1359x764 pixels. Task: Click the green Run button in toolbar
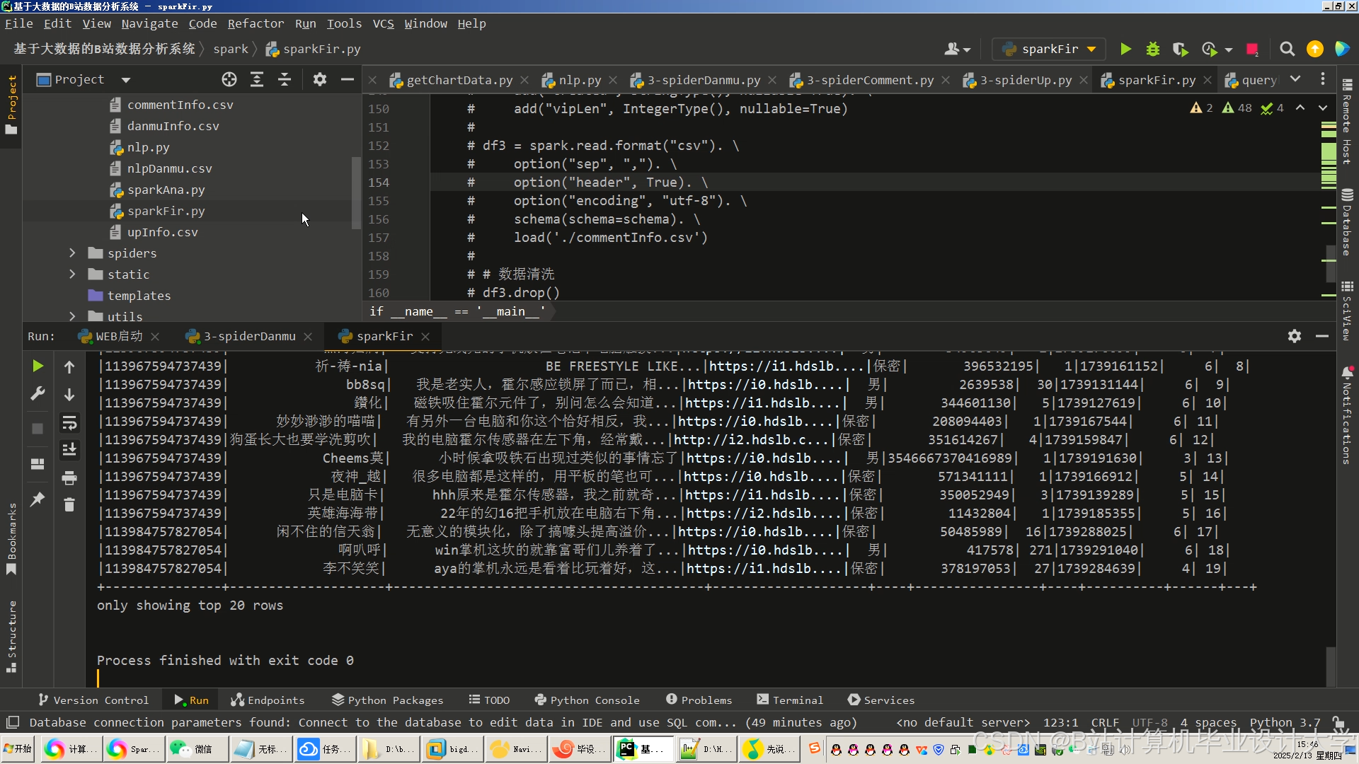[x=1125, y=49]
